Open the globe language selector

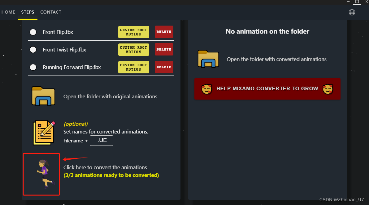[352, 12]
